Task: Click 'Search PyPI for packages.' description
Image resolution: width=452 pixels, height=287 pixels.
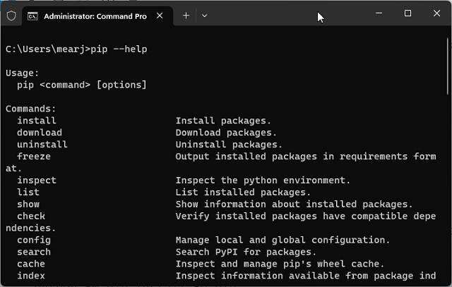Action: point(246,252)
